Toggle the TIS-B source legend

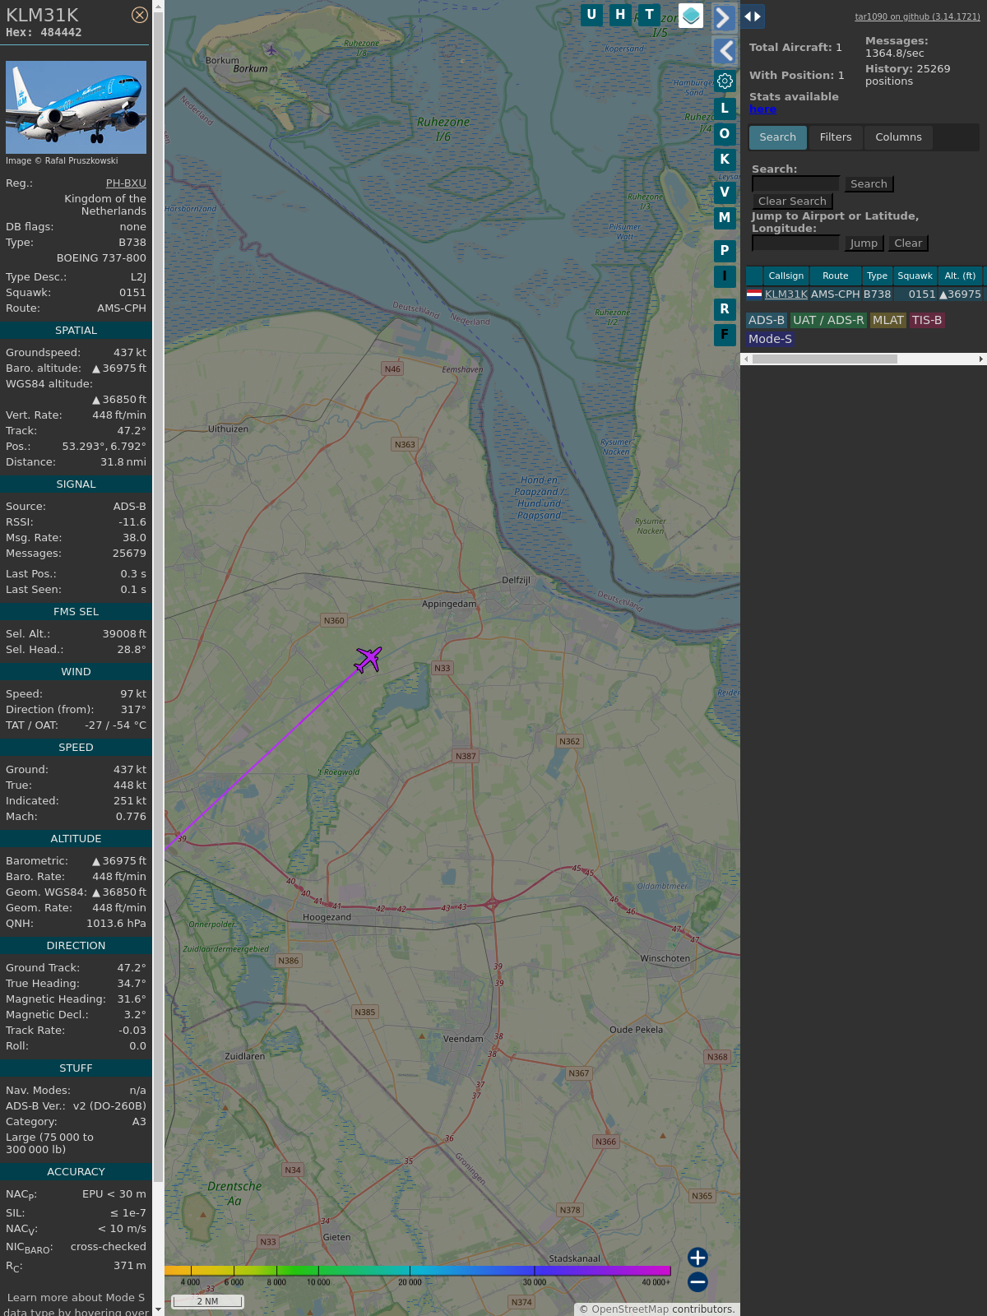[927, 321]
